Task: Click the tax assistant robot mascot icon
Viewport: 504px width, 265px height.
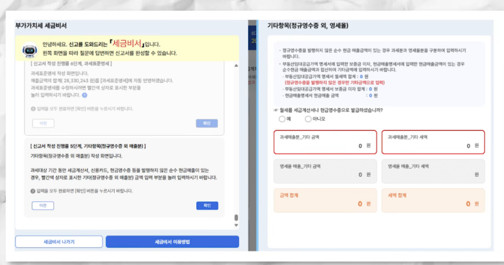Action: click(x=30, y=50)
